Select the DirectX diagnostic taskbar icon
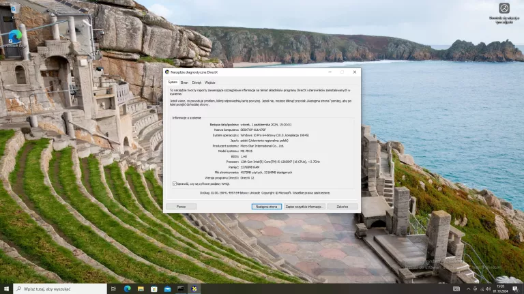524x294 pixels. pyautogui.click(x=194, y=289)
